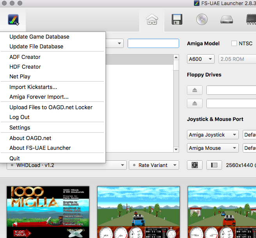Switch to the Home main configuration tab

coord(152,20)
